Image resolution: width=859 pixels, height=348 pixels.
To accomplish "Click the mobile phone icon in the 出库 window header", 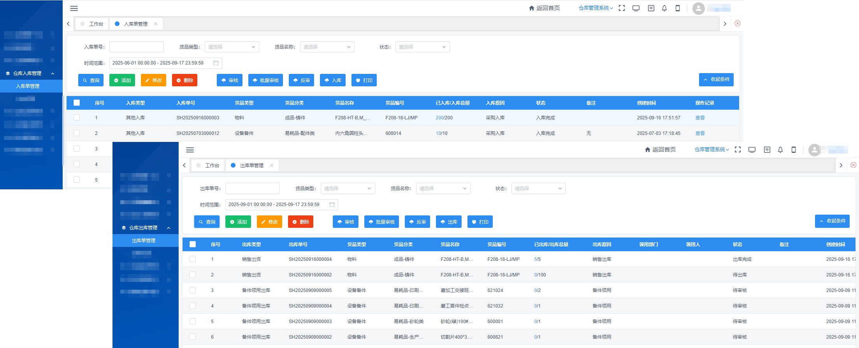I will pyautogui.click(x=794, y=150).
